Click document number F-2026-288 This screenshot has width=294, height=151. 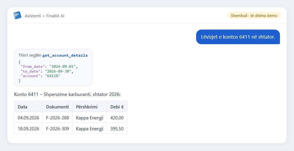coord(57,118)
